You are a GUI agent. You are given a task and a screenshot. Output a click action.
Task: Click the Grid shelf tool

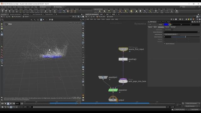click(17, 11)
